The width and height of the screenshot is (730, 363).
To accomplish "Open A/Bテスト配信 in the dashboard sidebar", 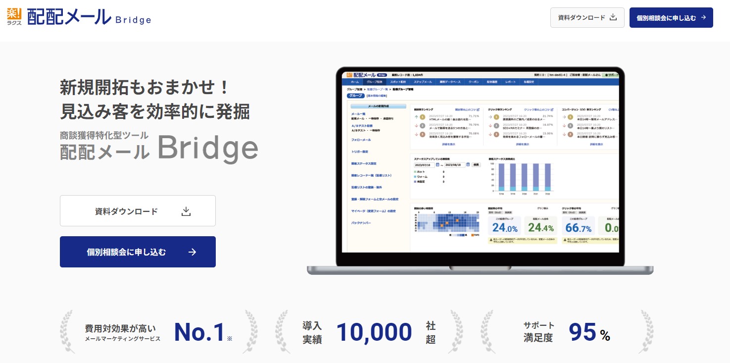I will tap(362, 126).
